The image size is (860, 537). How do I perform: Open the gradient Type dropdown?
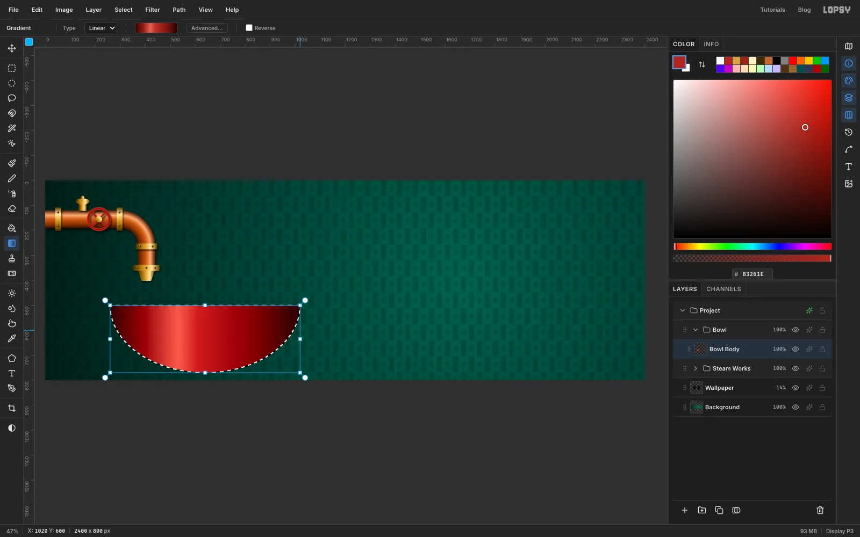coord(101,28)
